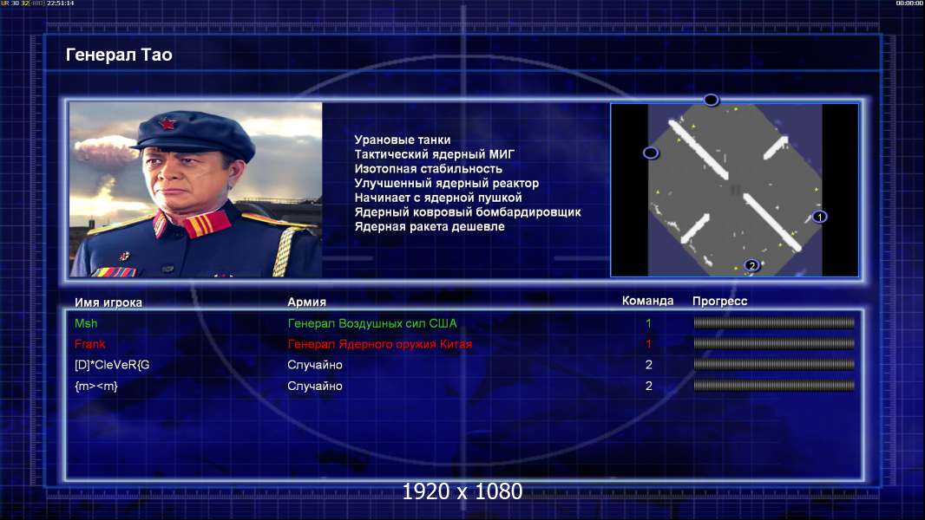Screen dimensions: 925x520
Task: Click start position marker 2 on minimap
Action: [x=751, y=265]
